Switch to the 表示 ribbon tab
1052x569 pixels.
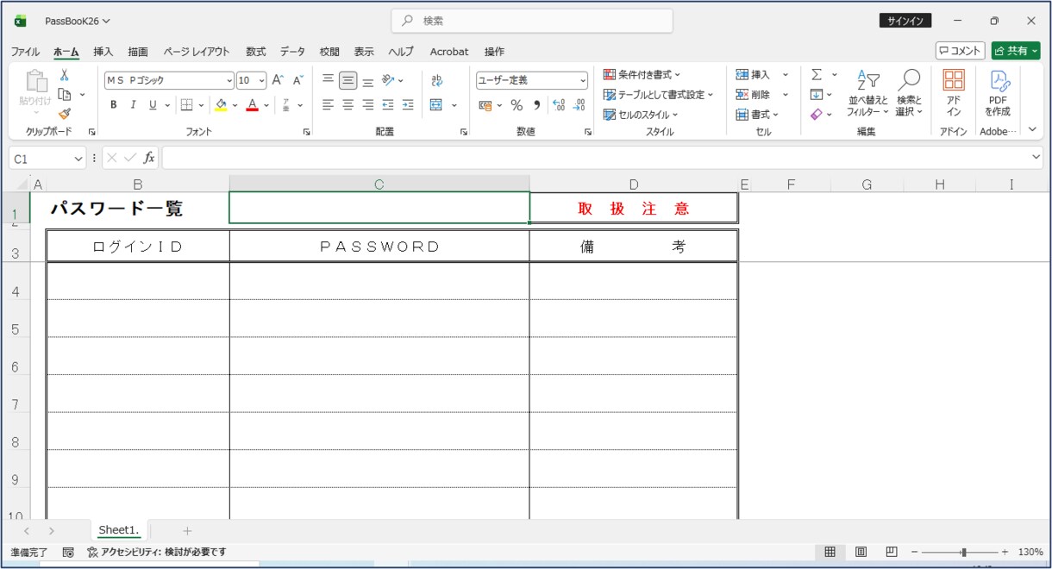(364, 52)
